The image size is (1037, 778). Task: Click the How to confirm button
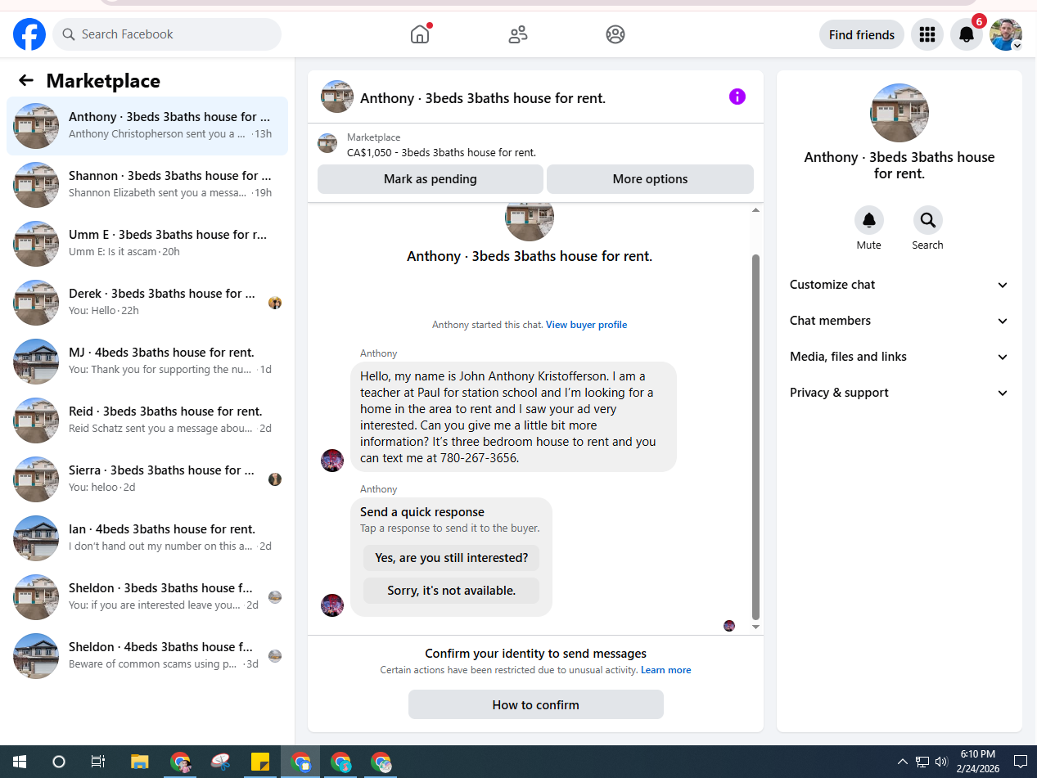point(536,704)
